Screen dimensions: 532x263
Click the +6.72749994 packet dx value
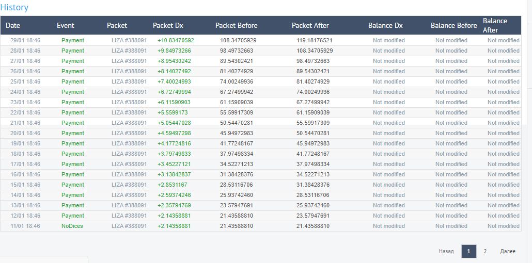tap(174, 92)
